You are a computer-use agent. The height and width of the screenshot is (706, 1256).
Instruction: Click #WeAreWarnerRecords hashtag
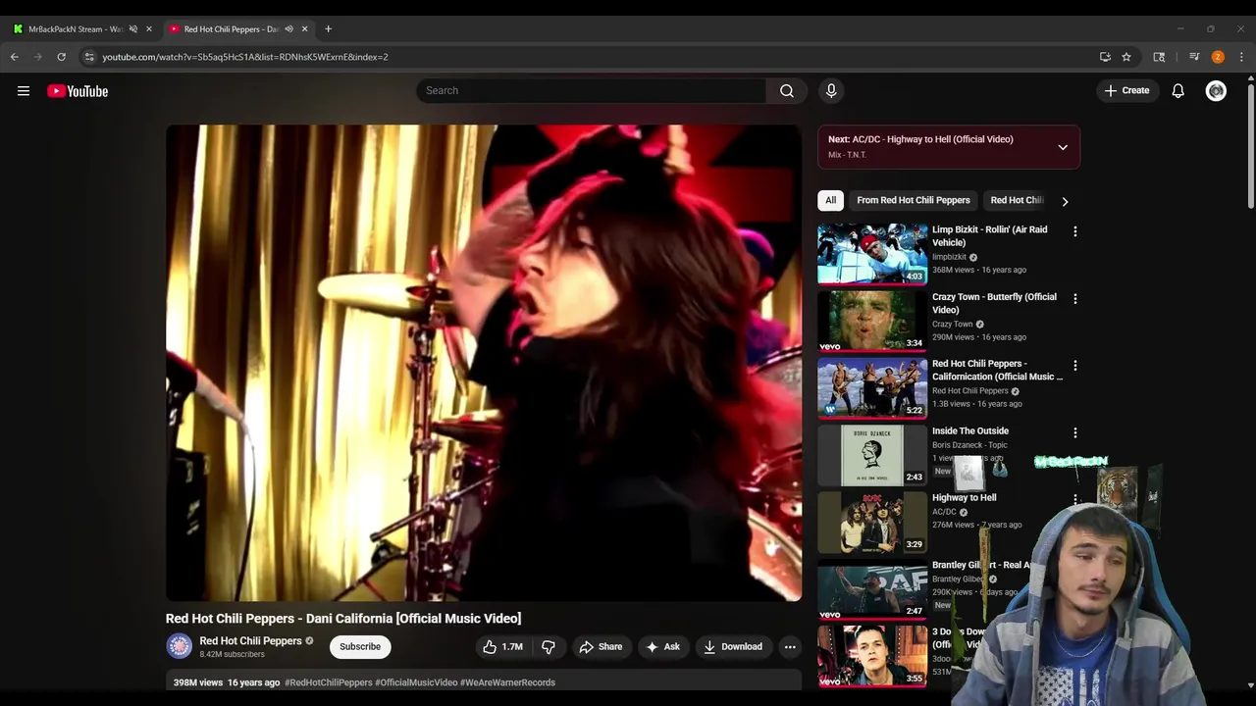coord(507,682)
